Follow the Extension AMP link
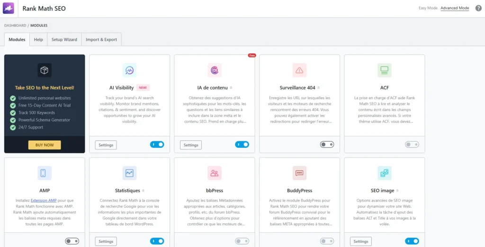Image resolution: width=485 pixels, height=247 pixels. pos(44,201)
